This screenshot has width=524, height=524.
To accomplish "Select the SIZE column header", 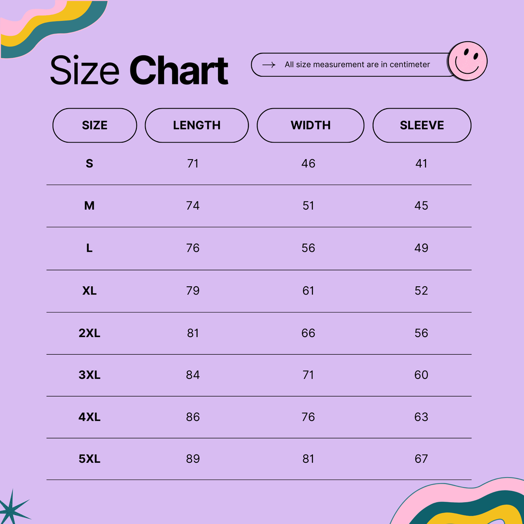I will click(95, 125).
